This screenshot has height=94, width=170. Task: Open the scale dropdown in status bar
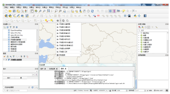[107, 90]
